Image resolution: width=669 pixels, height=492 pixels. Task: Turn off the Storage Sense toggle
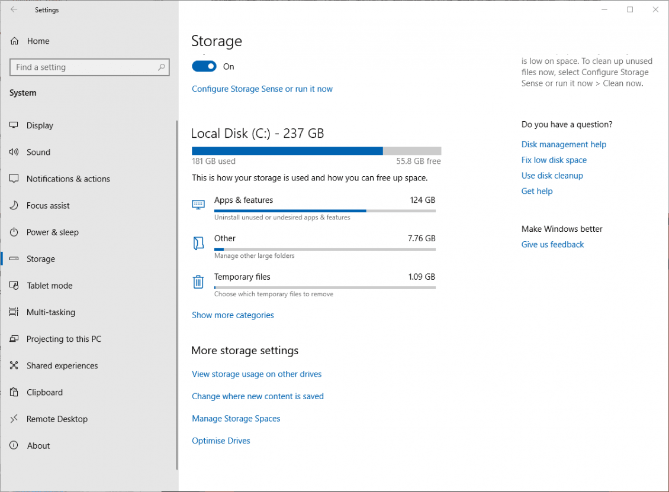[x=204, y=66]
